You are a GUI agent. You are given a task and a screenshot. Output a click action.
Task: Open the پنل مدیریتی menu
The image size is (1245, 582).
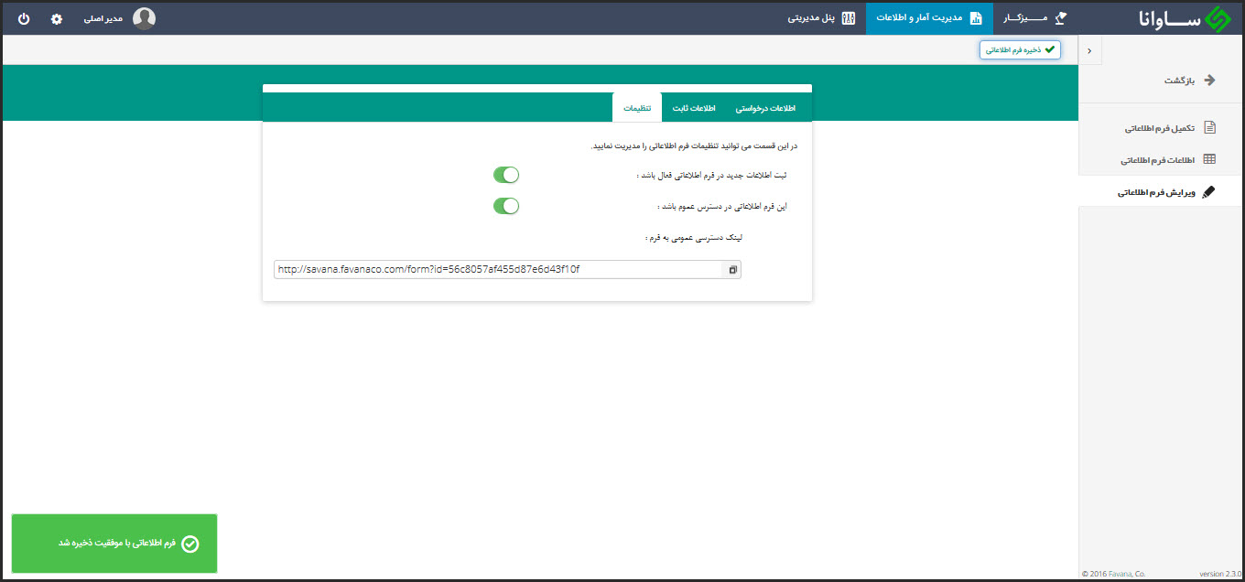click(821, 18)
